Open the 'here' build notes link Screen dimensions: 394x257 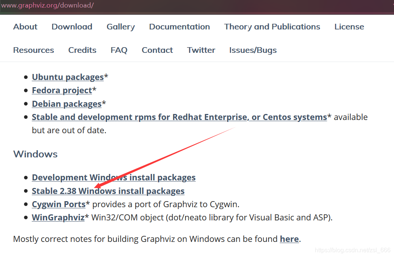pyautogui.click(x=289, y=239)
